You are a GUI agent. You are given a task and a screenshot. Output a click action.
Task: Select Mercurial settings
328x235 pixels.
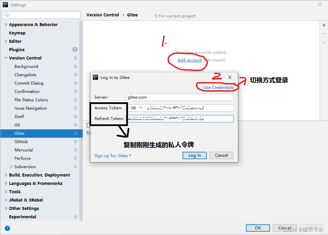23,150
